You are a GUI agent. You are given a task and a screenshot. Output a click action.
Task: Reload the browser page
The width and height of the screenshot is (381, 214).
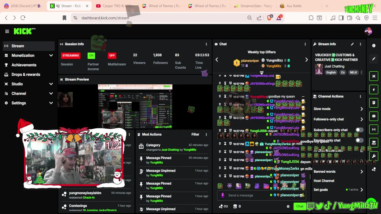point(23,18)
